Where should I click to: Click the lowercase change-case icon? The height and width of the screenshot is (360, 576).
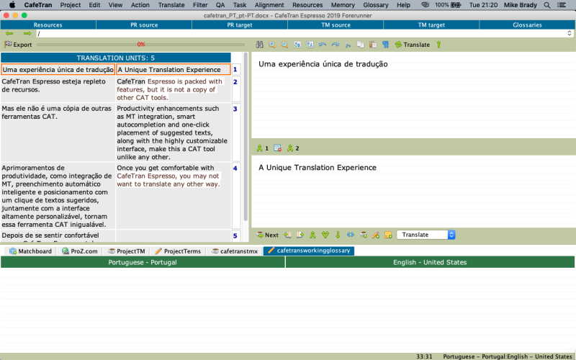(297, 45)
